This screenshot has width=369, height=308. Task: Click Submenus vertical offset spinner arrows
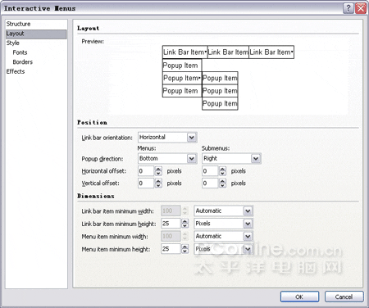coord(222,183)
